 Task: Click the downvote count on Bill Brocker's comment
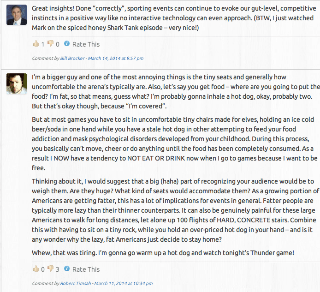click(x=58, y=44)
